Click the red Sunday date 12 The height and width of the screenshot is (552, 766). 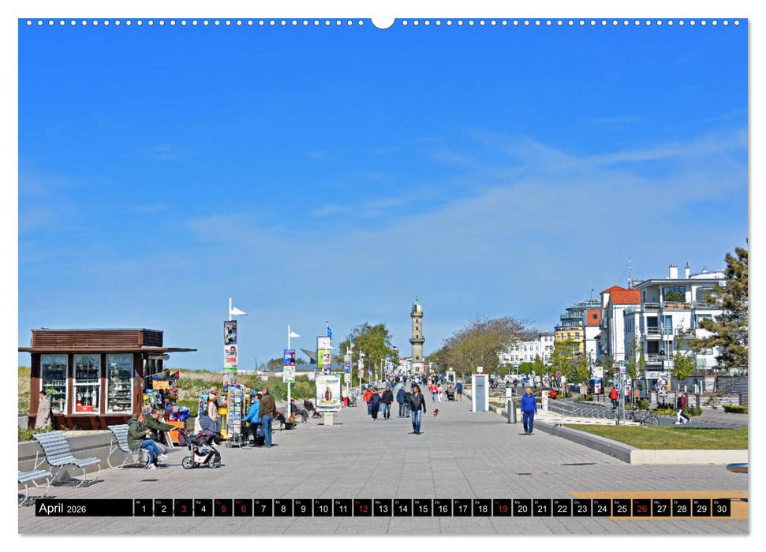click(364, 510)
